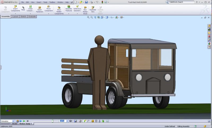The width and height of the screenshot is (212, 128).
Task: Open the Animation study type dropdown
Action: click(13, 121)
